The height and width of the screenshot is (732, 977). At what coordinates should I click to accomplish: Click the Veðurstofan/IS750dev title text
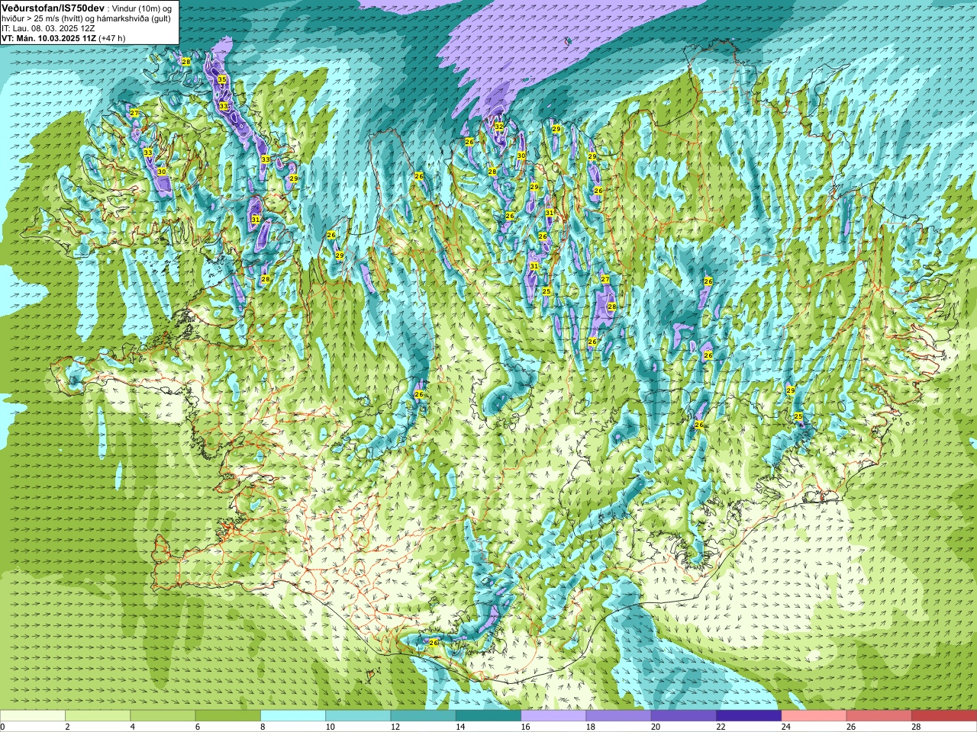point(53,8)
